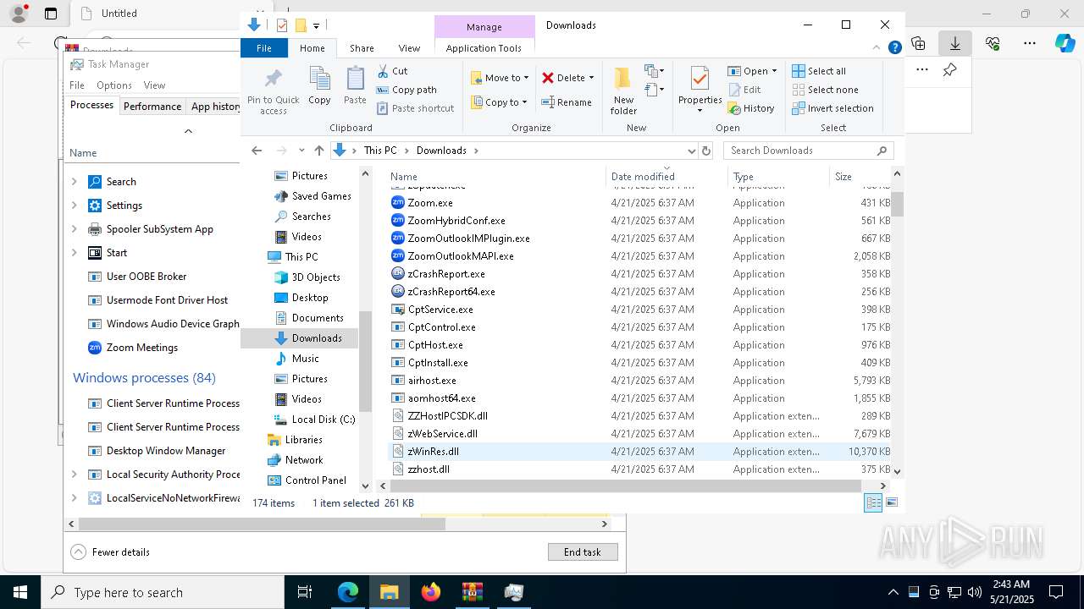Screen dimensions: 1084x609
Task: Expand Search process in Task Manager
Action: pyautogui.click(x=75, y=182)
